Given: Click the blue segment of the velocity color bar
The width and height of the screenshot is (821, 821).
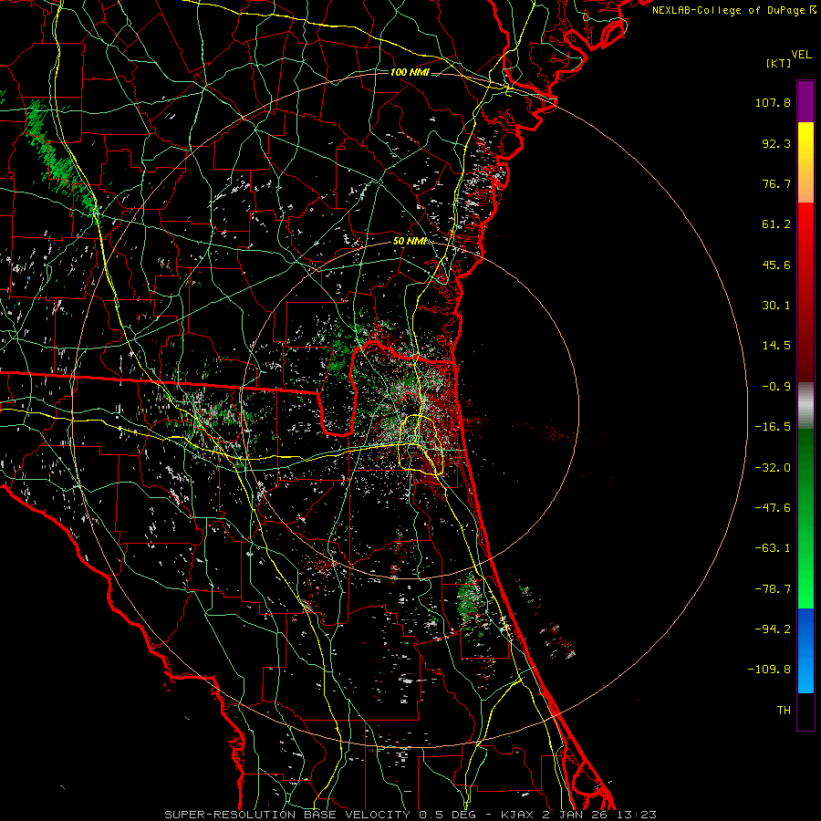Looking at the screenshot, I should point(805,650).
